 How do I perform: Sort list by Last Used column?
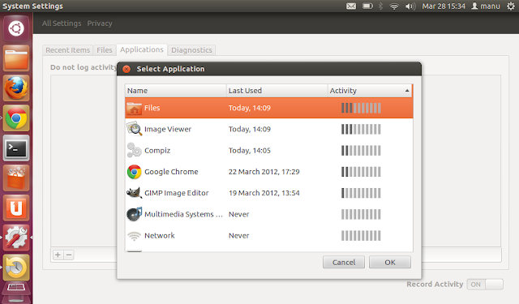click(x=277, y=91)
